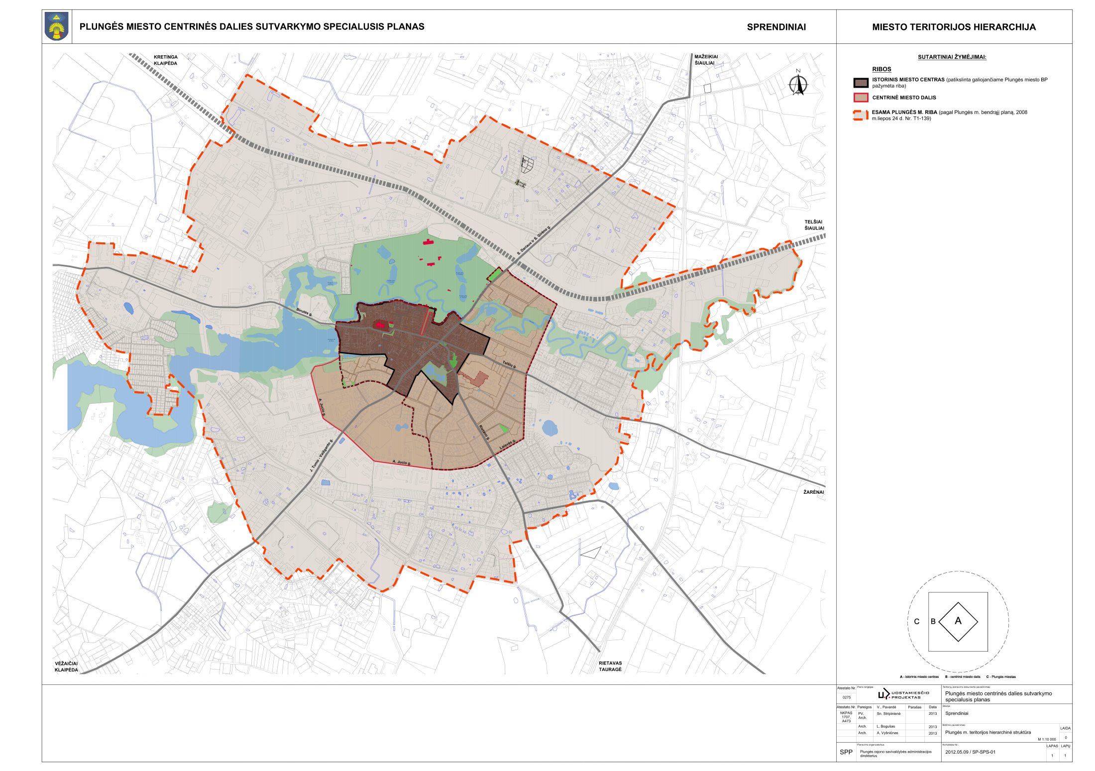Click the Plungė coat of arms emblem
Screen dimensions: 1095x771
[57, 27]
